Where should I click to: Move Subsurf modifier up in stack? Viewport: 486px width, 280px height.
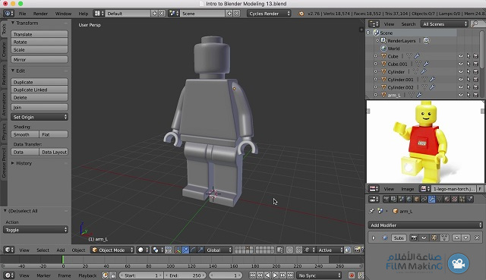(x=456, y=238)
